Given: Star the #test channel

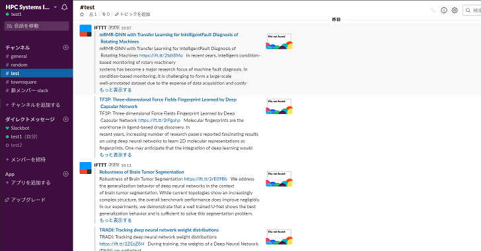Looking at the screenshot, I should [82, 14].
